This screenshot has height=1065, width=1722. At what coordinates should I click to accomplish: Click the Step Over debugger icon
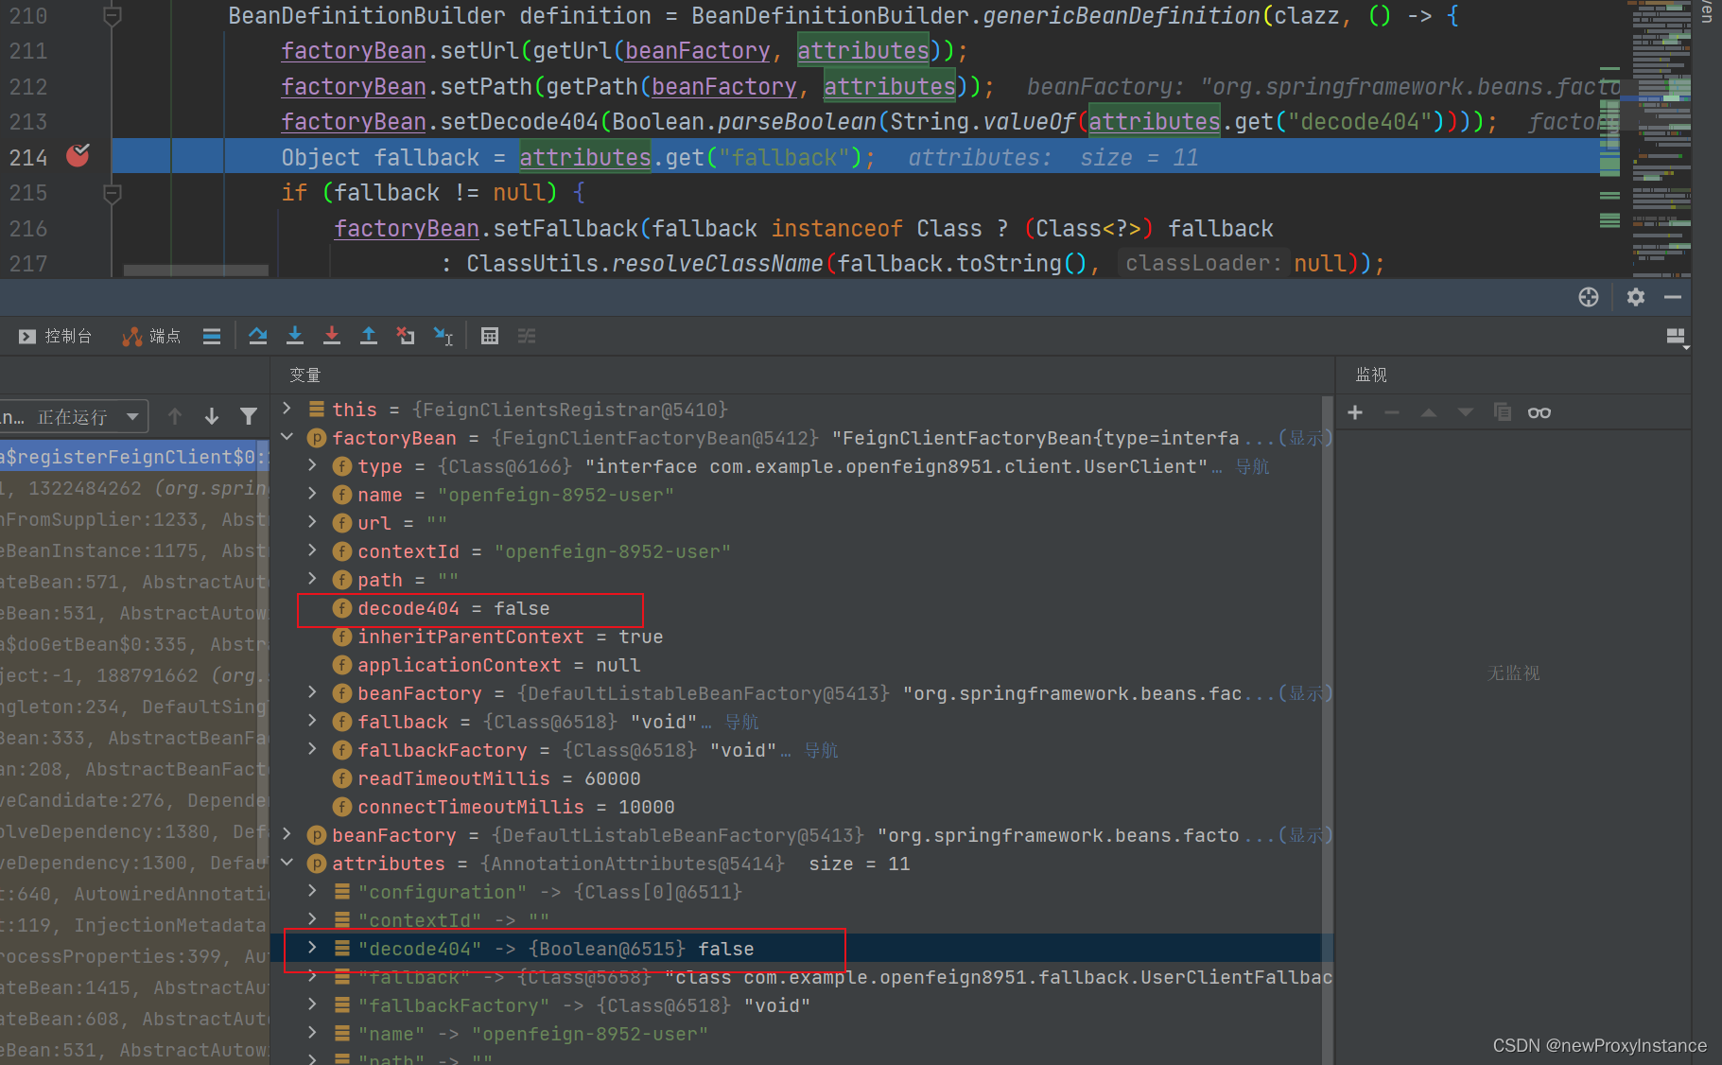(x=257, y=336)
